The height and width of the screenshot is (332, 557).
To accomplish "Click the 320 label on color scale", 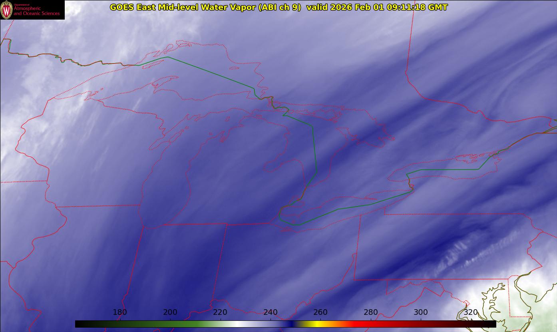I will 471,312.
